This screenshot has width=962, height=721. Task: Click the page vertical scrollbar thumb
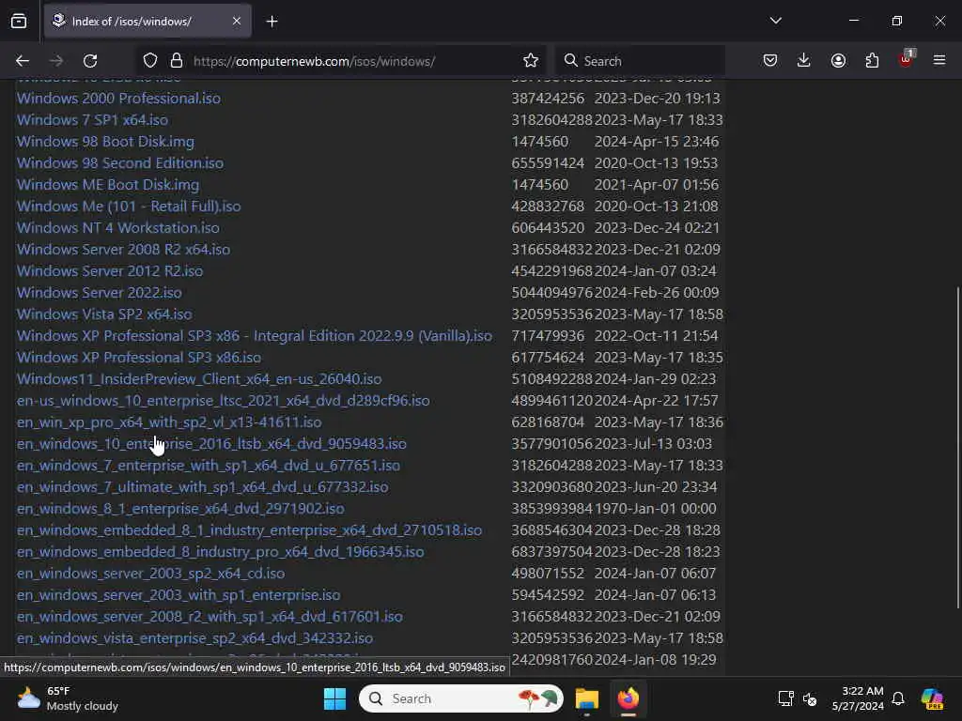[957, 448]
